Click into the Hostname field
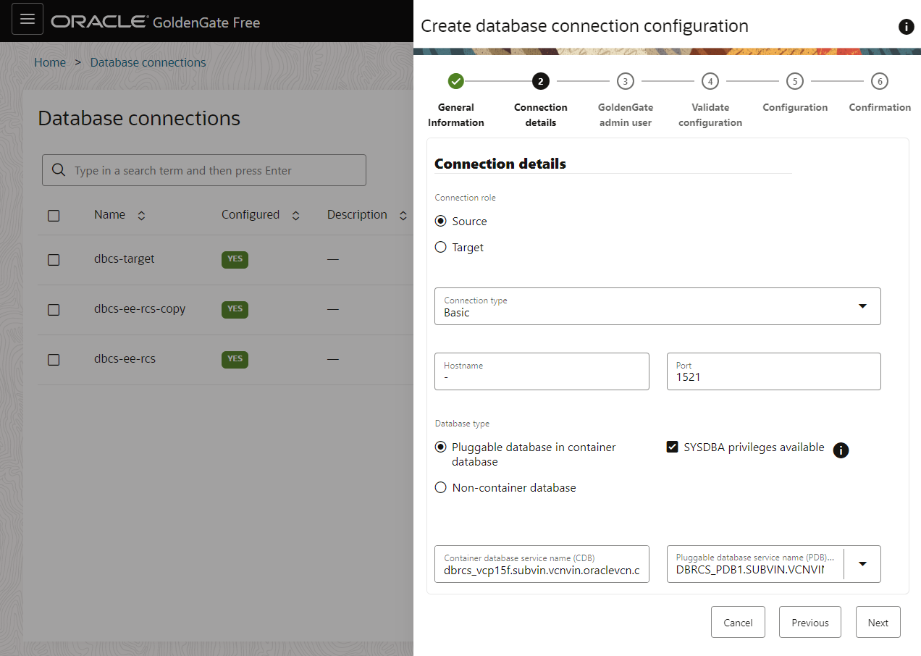 pos(542,372)
